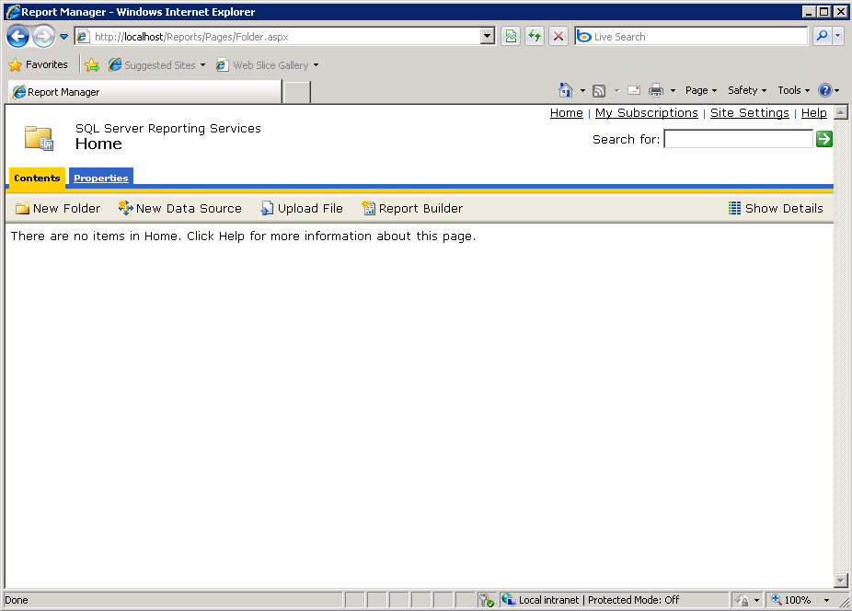
Task: Click the New Folder icon
Action: [x=23, y=209]
